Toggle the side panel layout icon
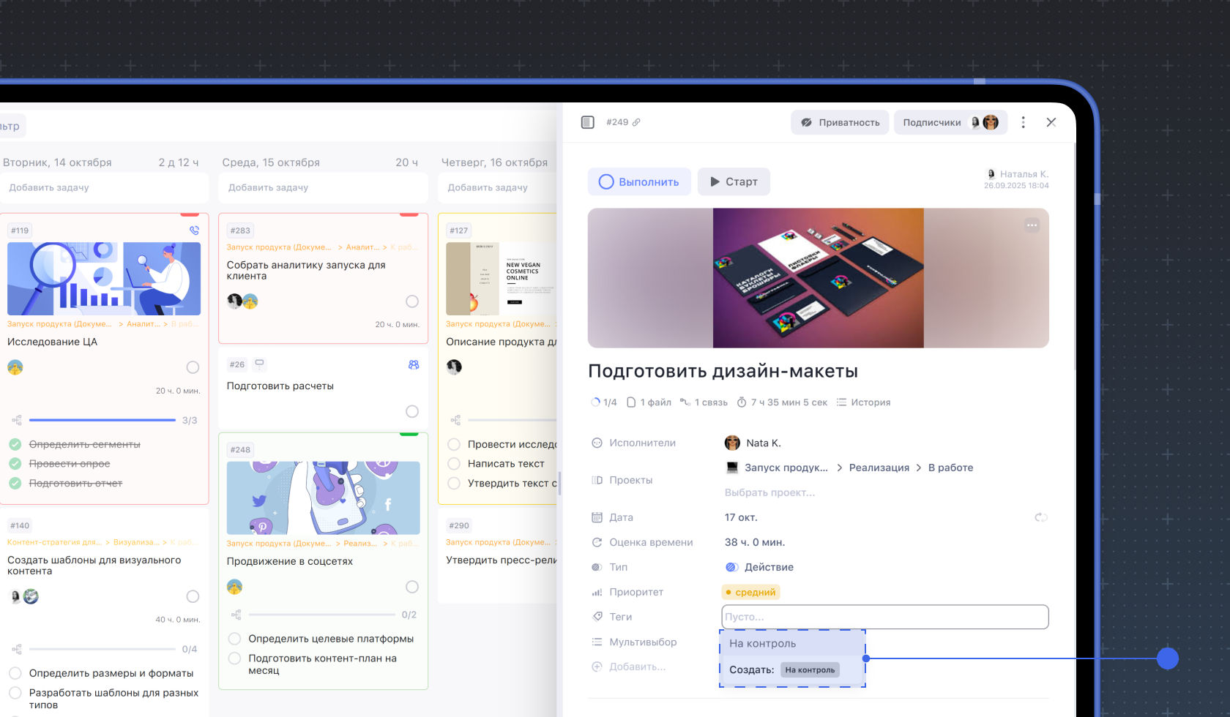The image size is (1230, 717). pos(587,122)
